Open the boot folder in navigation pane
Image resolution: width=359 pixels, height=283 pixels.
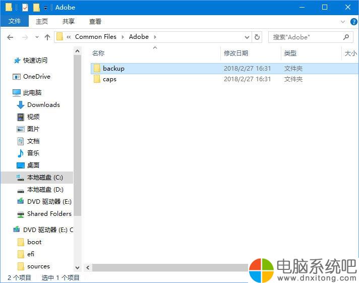coord(34,242)
